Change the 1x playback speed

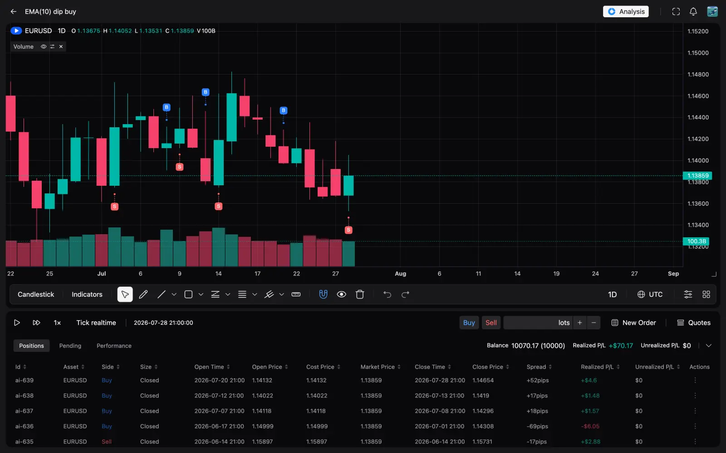point(57,323)
